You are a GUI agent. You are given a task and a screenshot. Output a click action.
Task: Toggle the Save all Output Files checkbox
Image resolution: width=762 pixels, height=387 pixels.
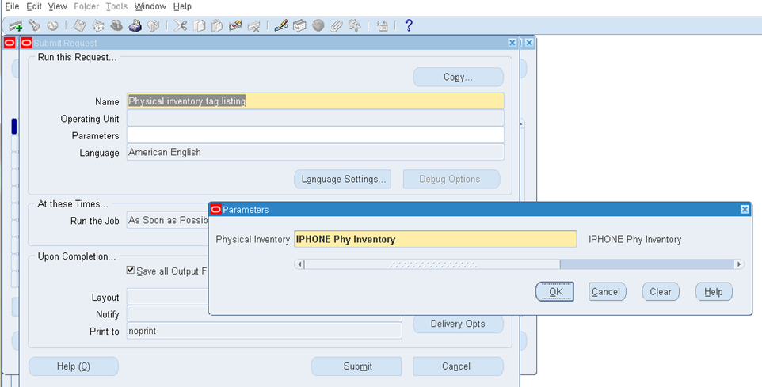(x=130, y=270)
